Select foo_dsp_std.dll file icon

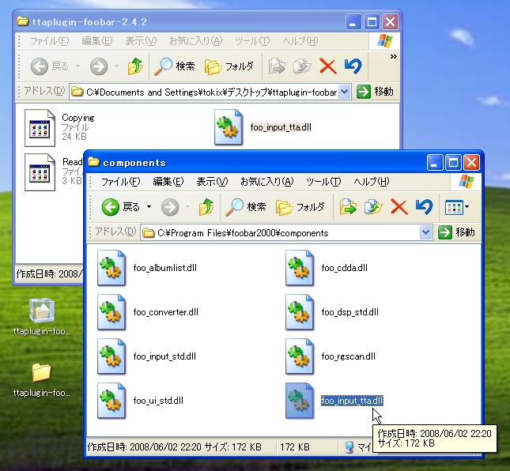(300, 312)
